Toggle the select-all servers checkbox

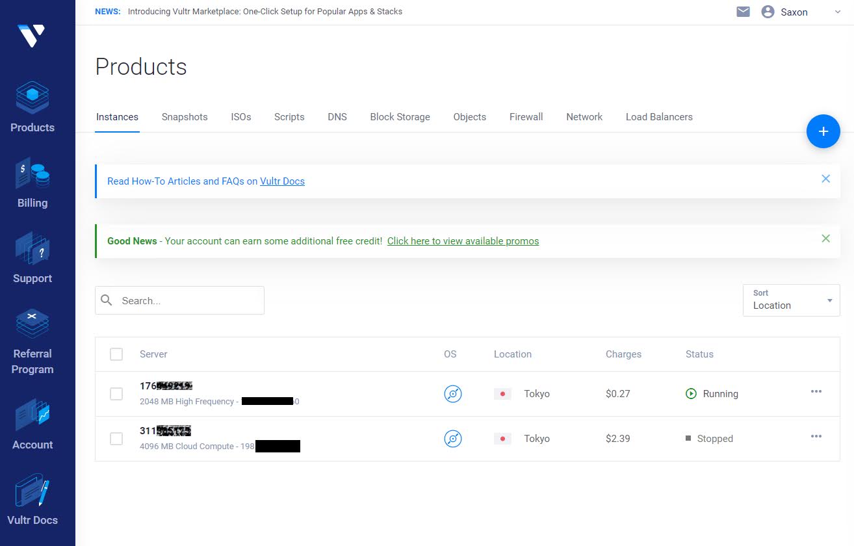116,354
